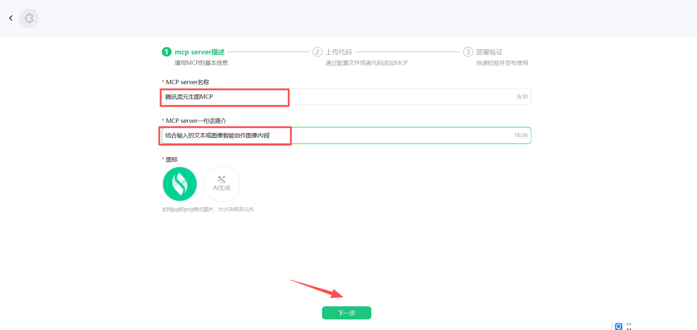Screen dimensions: 697x330
Task: Click the text 通过配置文件或者代码添加MCP
Action: [x=366, y=63]
